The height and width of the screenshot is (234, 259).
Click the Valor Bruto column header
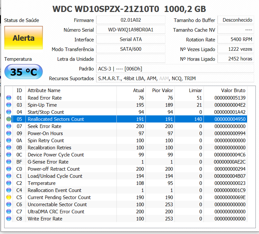click(225, 90)
